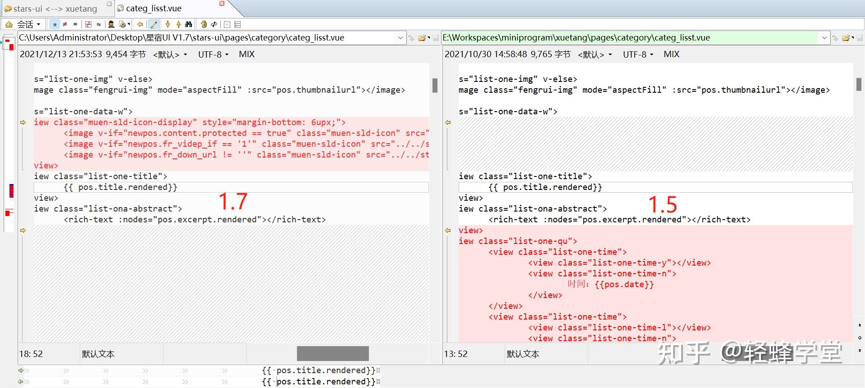Open right pane <默认> format dropdown
This screenshot has width=865, height=388.
[595, 54]
